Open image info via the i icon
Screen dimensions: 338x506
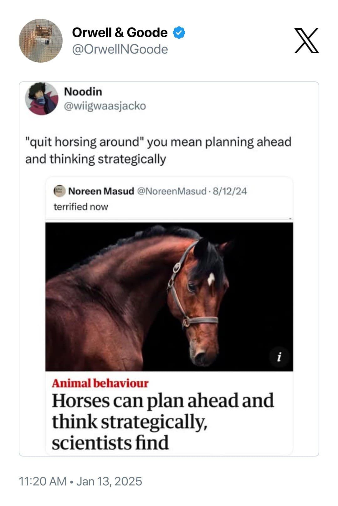[279, 357]
